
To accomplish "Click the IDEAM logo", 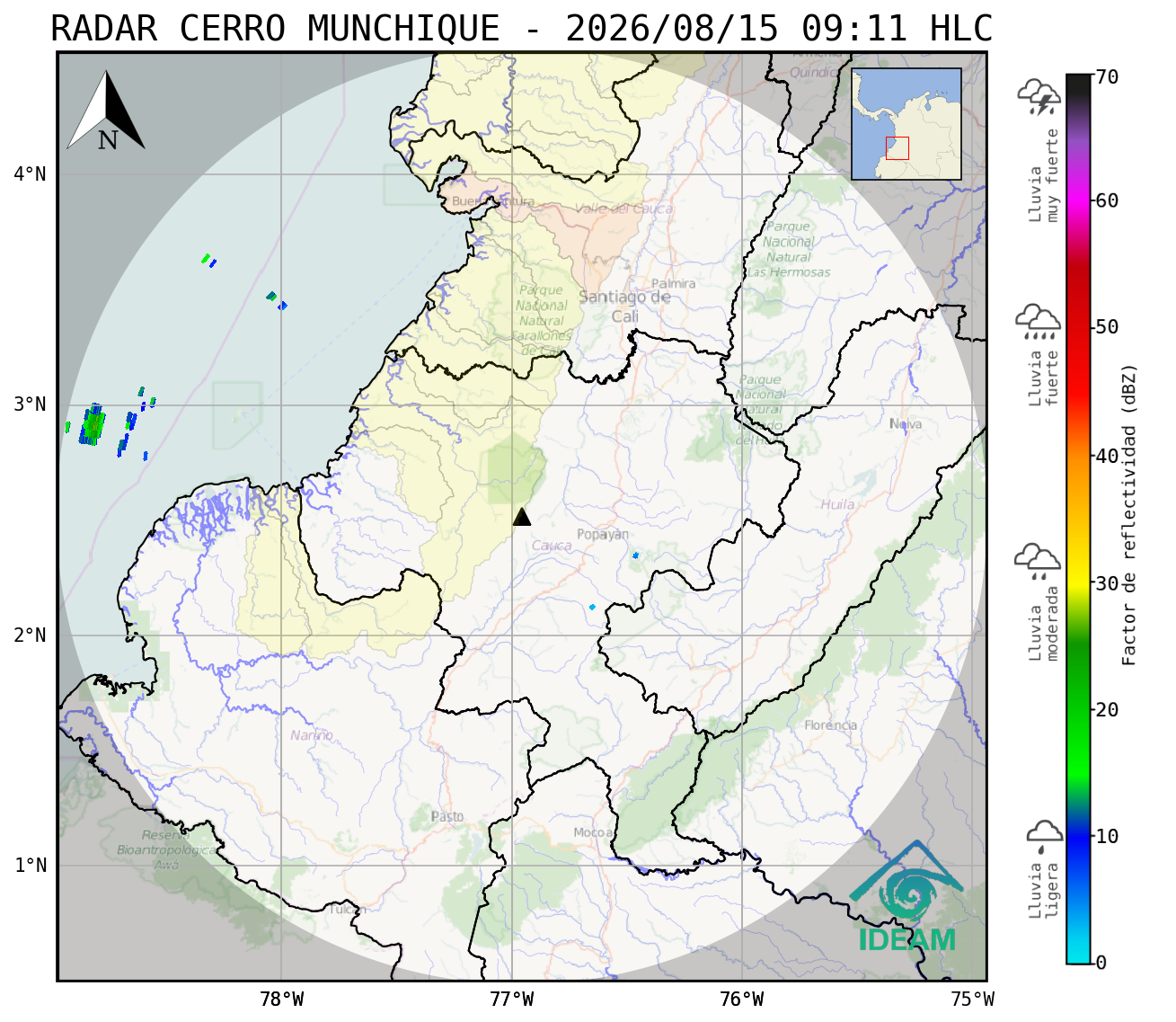I will pyautogui.click(x=906, y=896).
